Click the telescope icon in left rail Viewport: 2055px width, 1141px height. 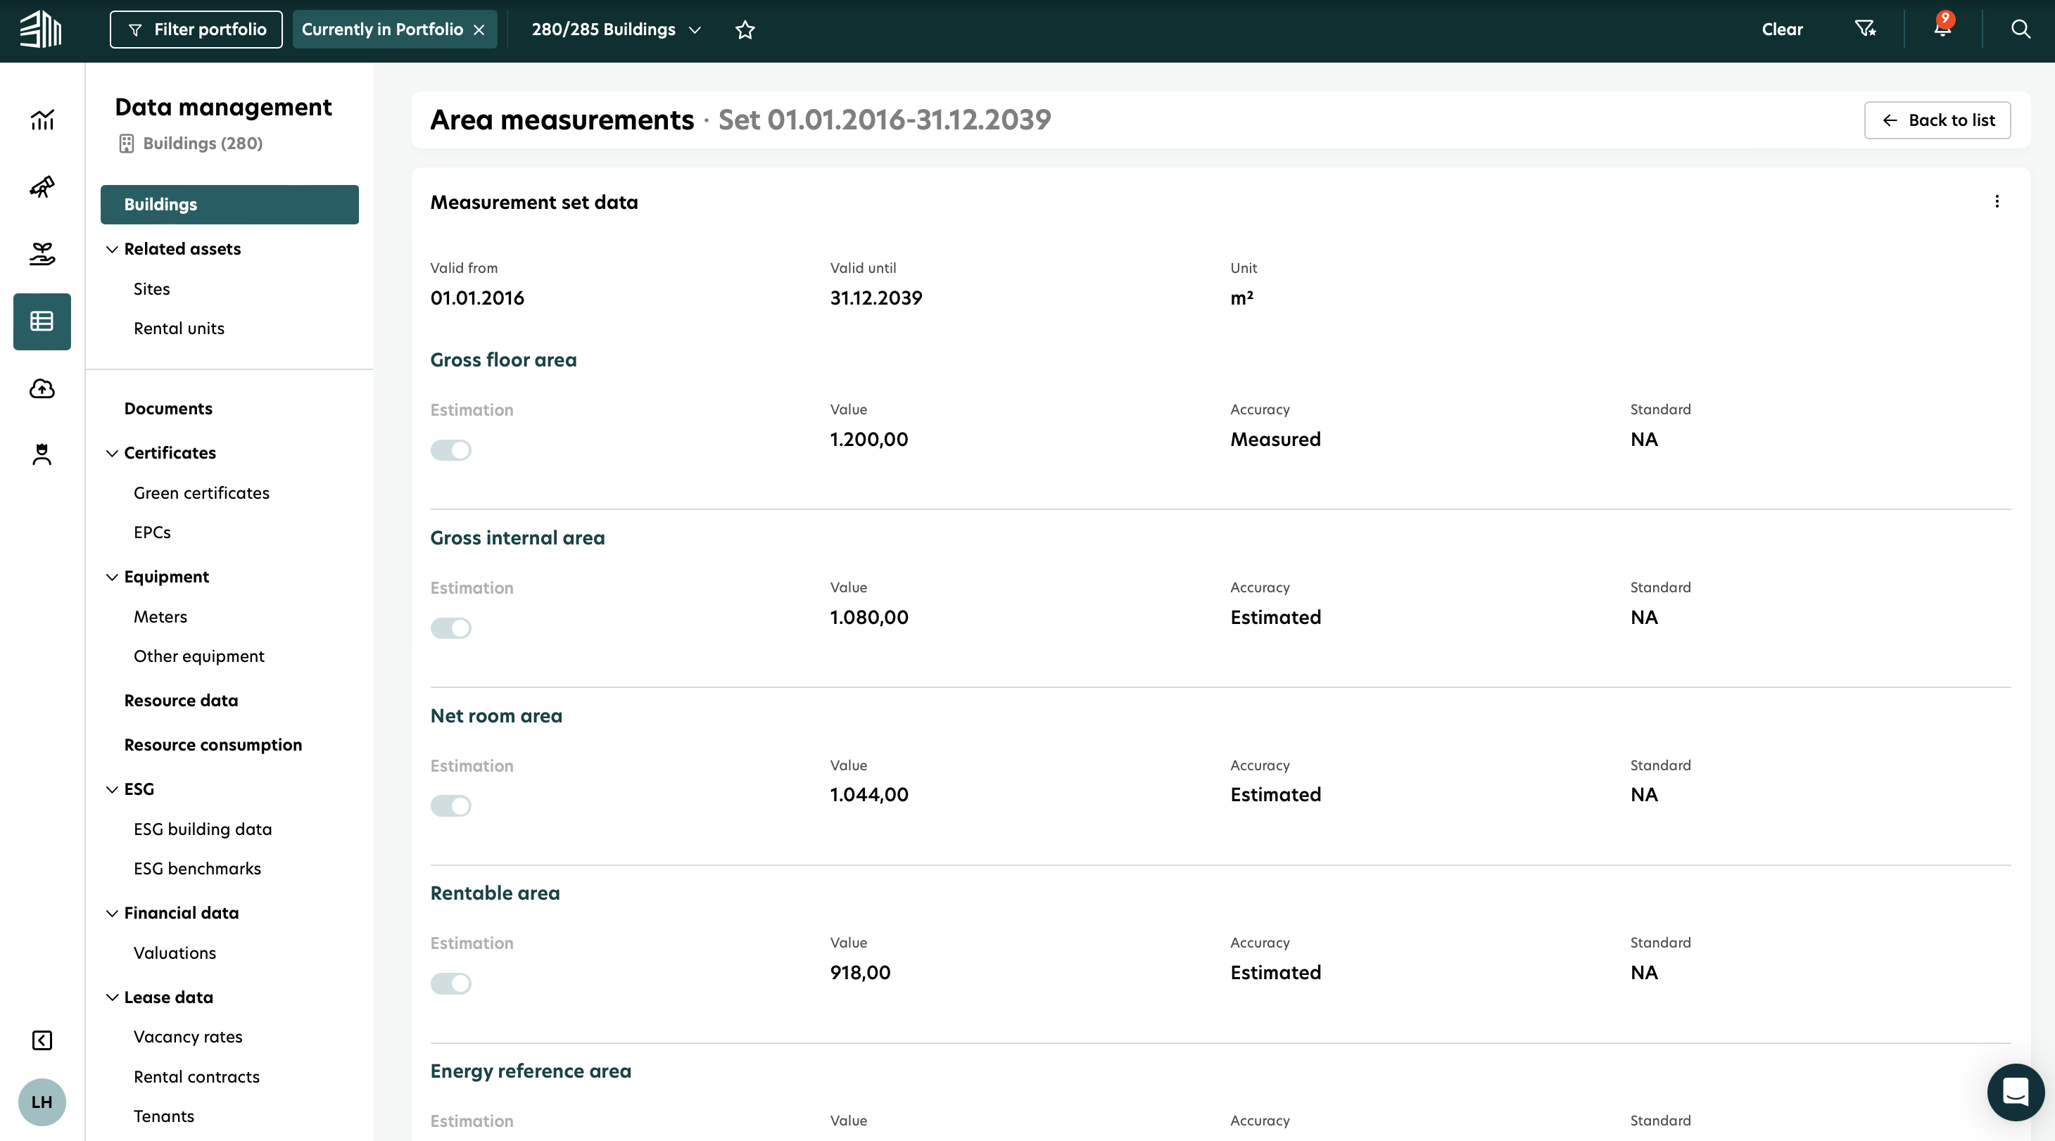42,186
